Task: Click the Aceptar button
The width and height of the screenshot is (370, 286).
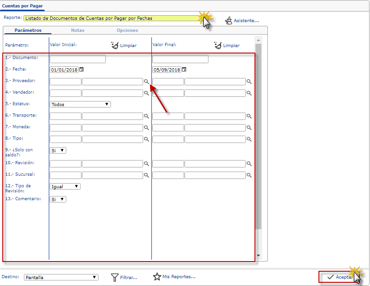Action: [339, 277]
